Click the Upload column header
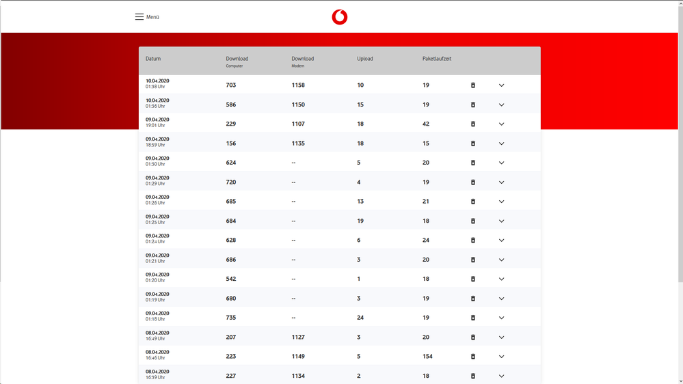683x384 pixels. pyautogui.click(x=365, y=59)
